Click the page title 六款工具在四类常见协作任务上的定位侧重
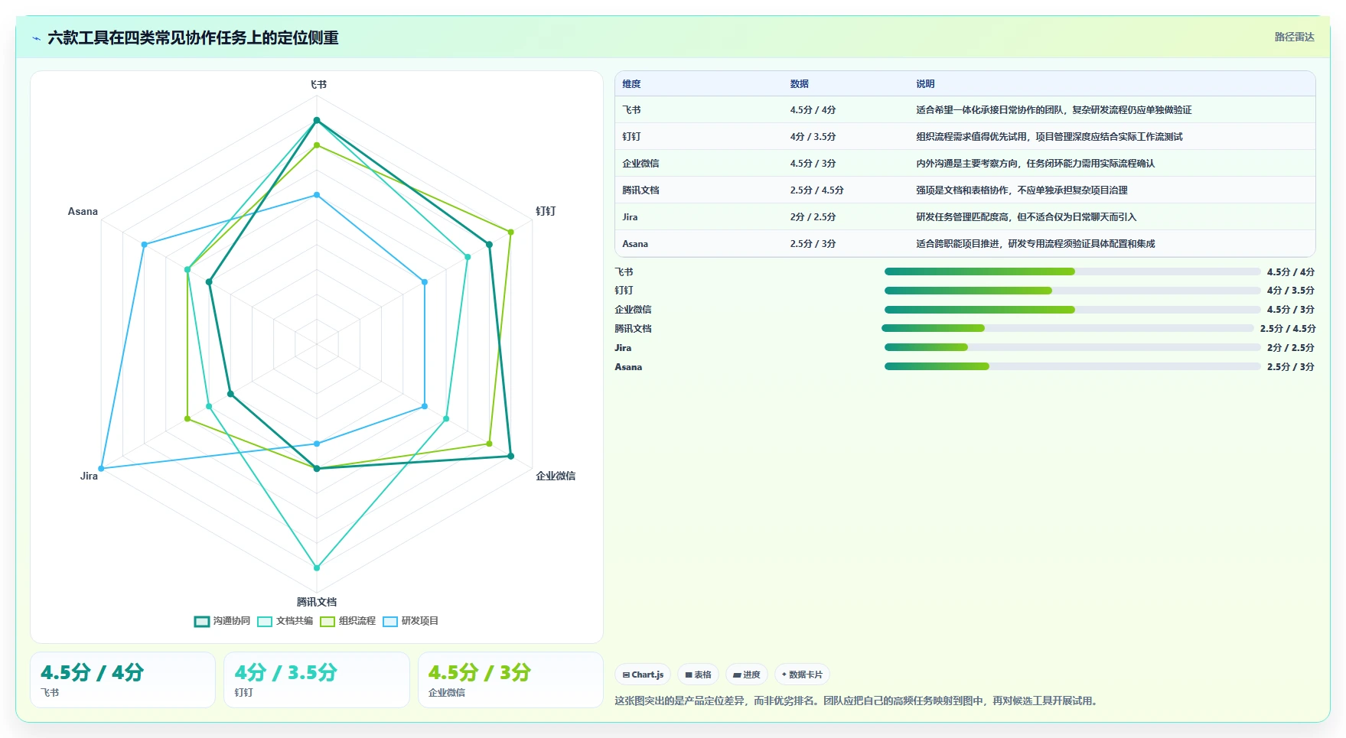Screen dimensions: 1346x738 (x=193, y=37)
